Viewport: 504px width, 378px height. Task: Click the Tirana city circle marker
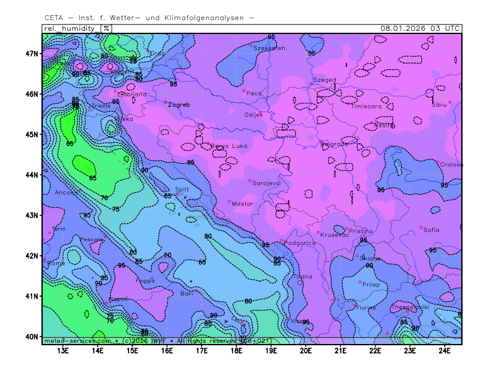[299, 283]
